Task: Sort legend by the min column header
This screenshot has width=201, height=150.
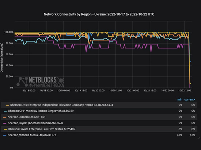Action: [180, 99]
